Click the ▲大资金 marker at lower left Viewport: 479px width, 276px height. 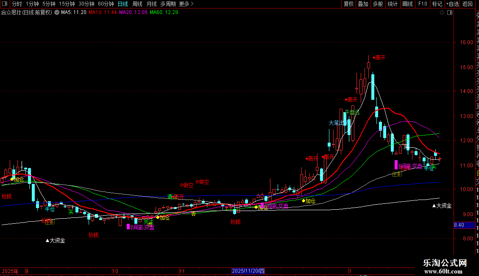pyautogui.click(x=55, y=241)
